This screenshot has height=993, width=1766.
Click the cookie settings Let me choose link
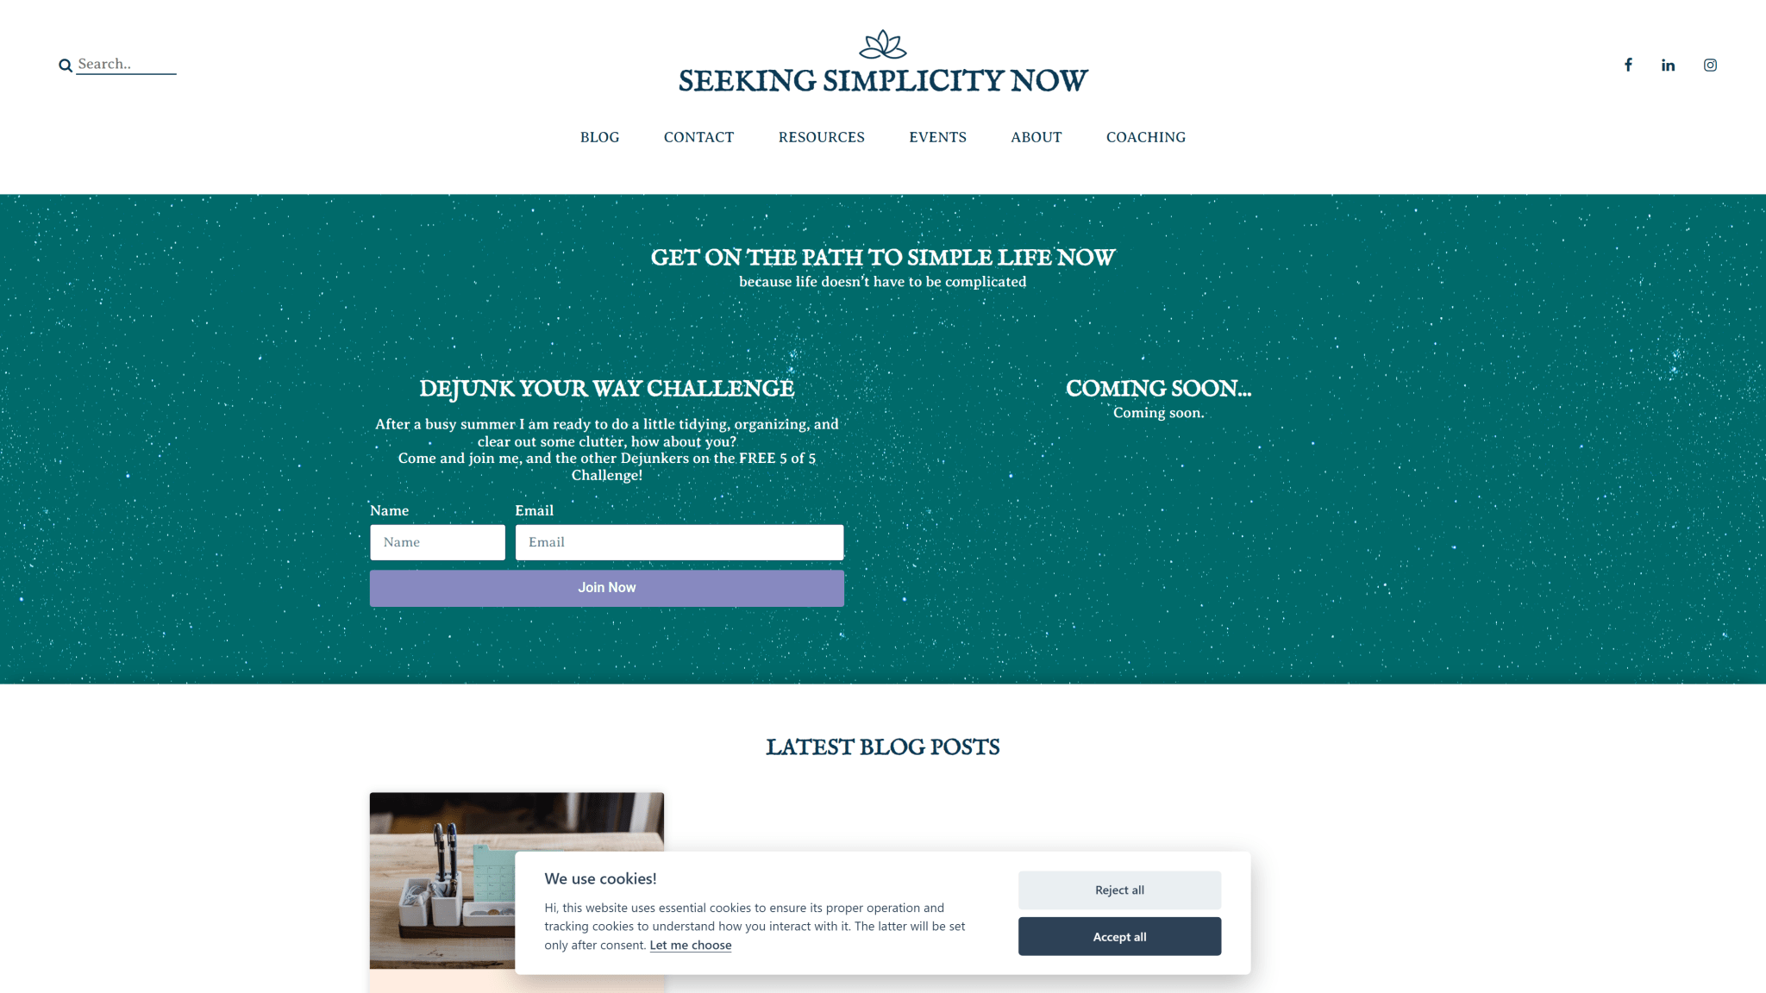[x=692, y=945]
